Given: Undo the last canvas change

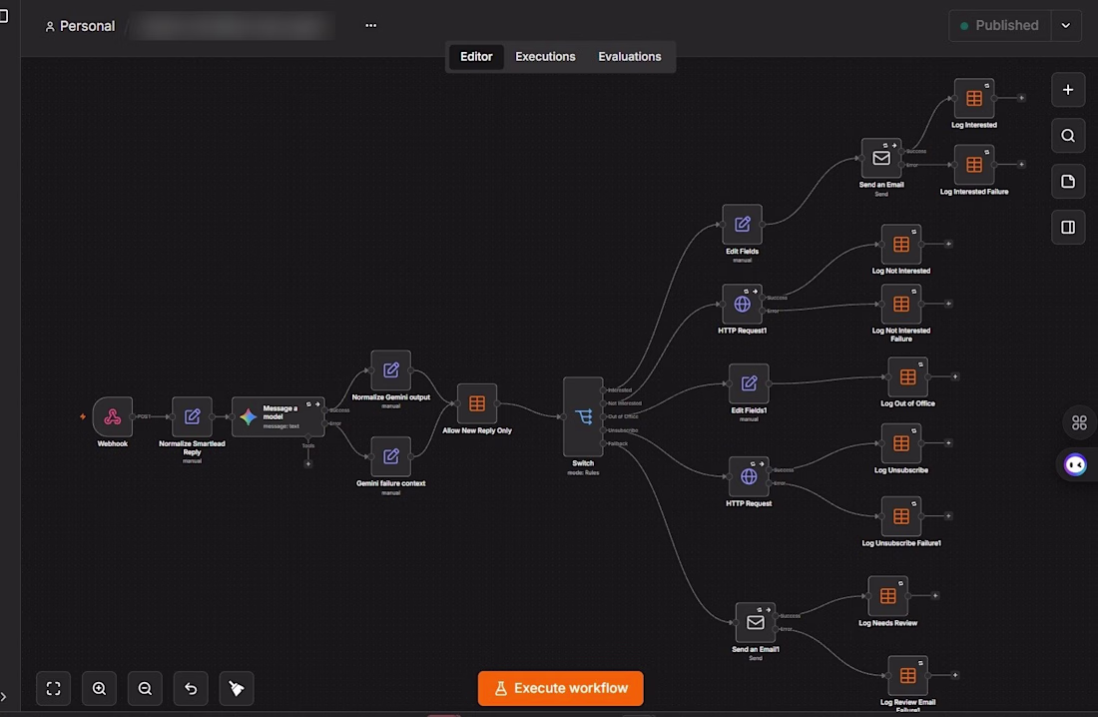Looking at the screenshot, I should pyautogui.click(x=191, y=688).
